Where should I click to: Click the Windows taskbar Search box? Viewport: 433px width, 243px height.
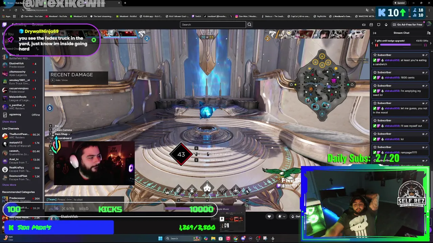[183, 238]
